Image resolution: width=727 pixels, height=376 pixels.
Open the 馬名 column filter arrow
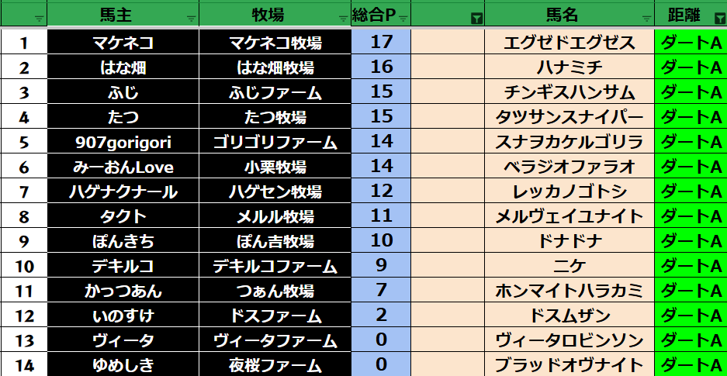[x=646, y=18]
